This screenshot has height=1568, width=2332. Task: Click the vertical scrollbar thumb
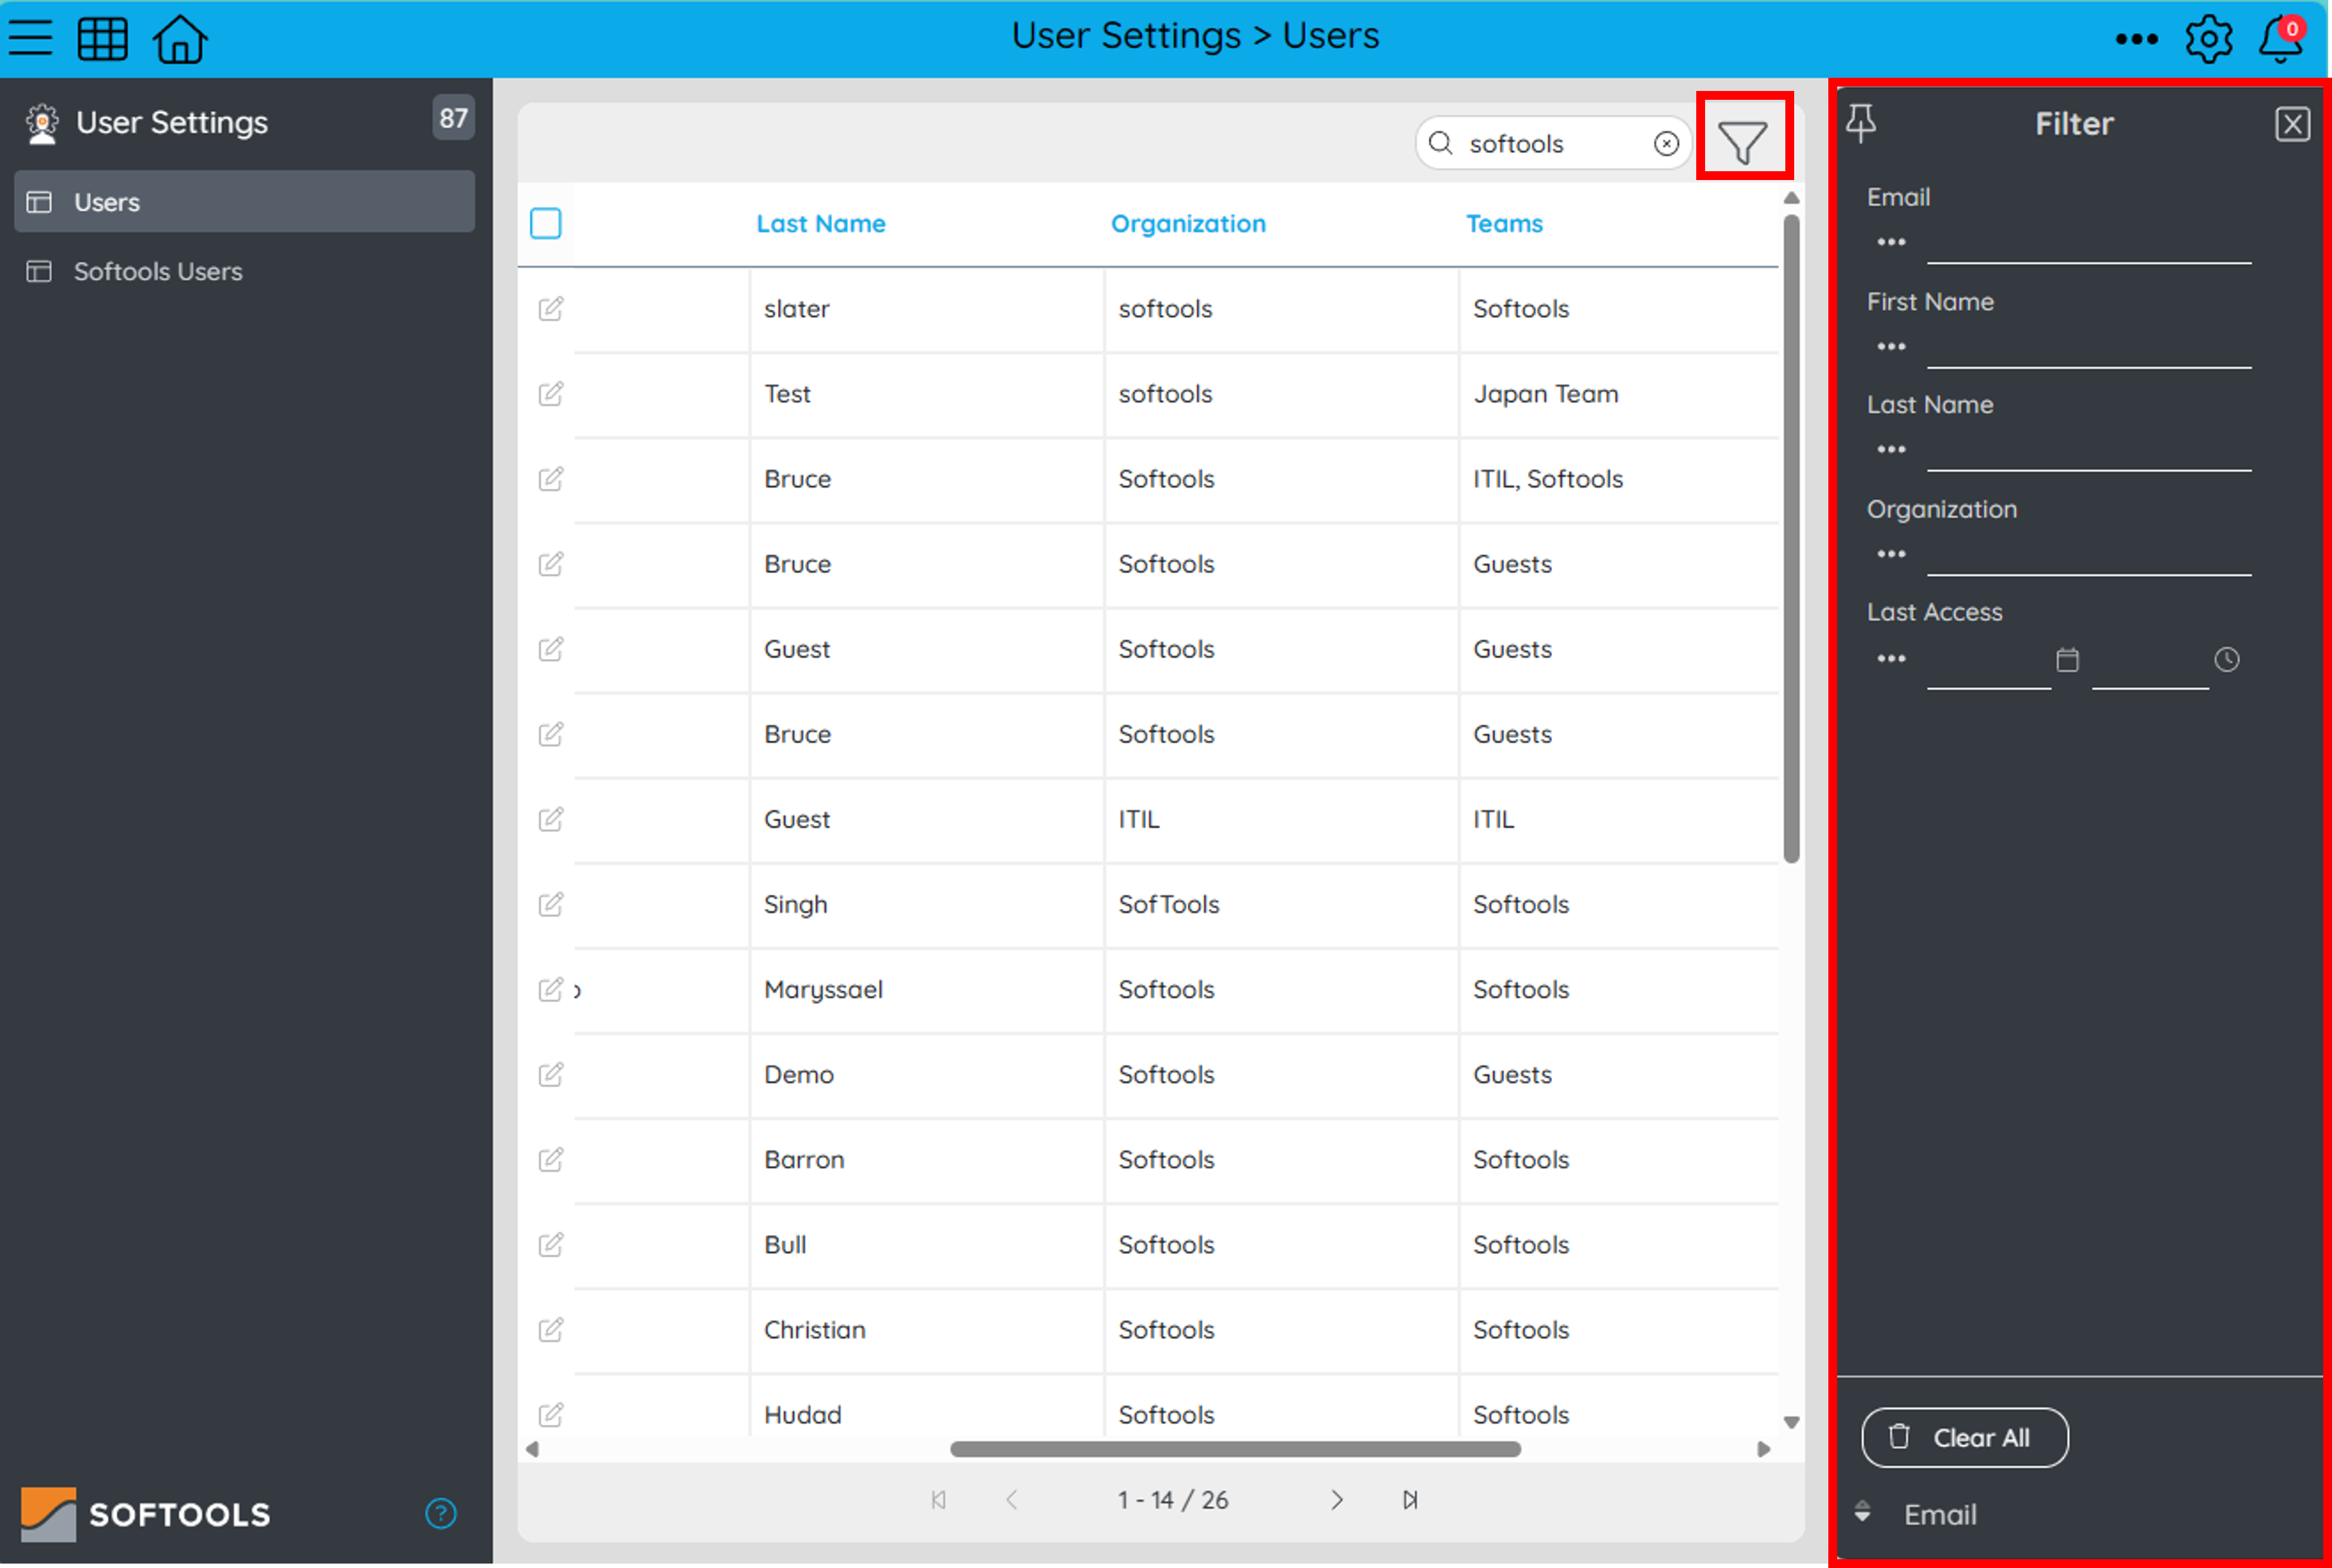[1791, 538]
